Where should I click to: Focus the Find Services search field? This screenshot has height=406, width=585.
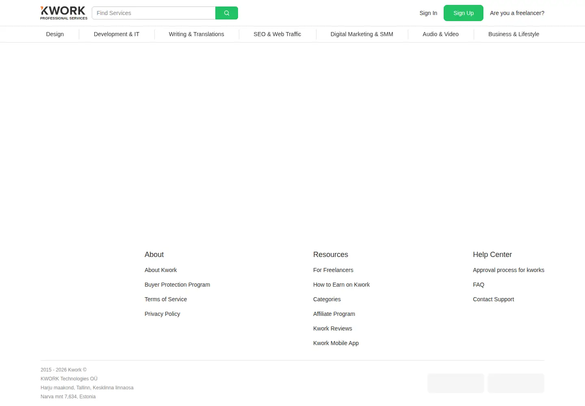154,13
